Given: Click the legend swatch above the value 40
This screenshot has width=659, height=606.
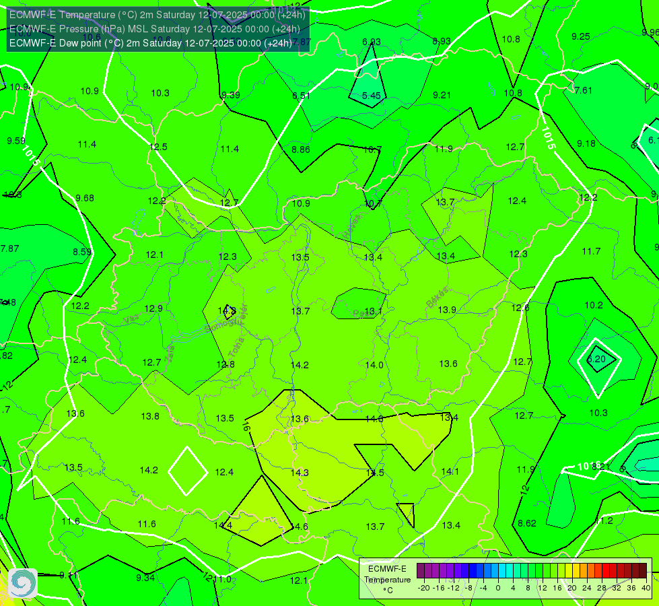Looking at the screenshot, I should pyautogui.click(x=643, y=571).
